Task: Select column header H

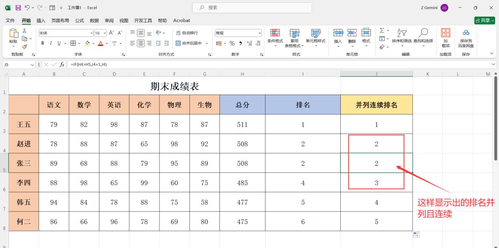Action: click(242, 74)
